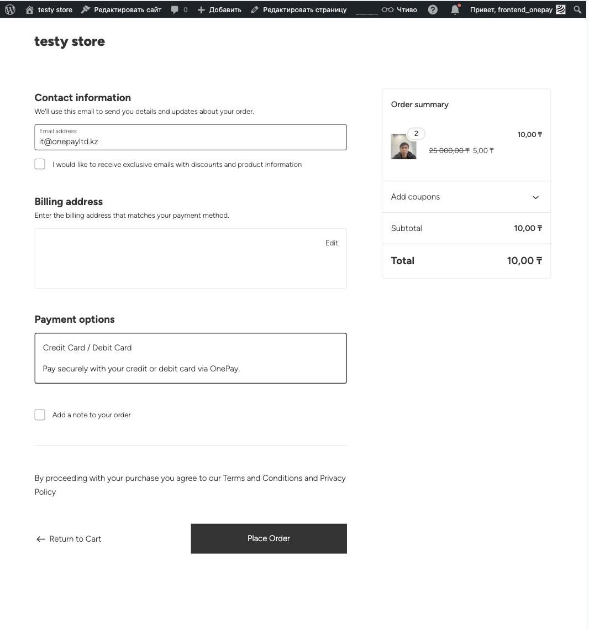589x629 pixels.
Task: Open the notifications bell
Action: coord(455,9)
